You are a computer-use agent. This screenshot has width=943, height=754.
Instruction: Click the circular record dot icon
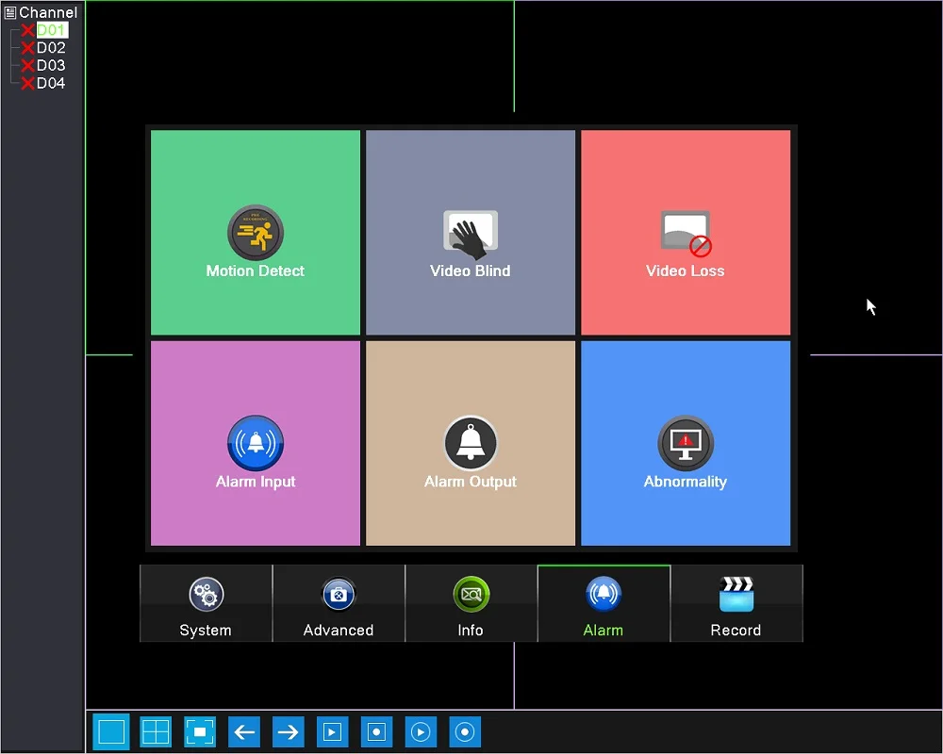click(465, 731)
